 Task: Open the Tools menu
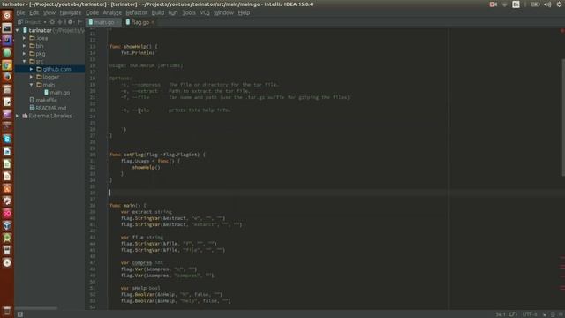point(188,12)
